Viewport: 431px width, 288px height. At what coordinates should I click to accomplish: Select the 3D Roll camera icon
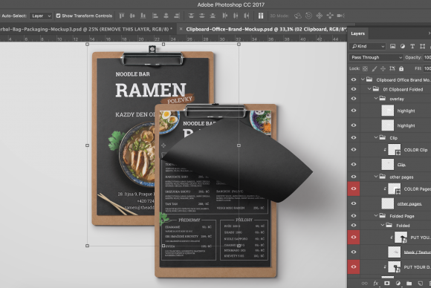click(x=308, y=16)
